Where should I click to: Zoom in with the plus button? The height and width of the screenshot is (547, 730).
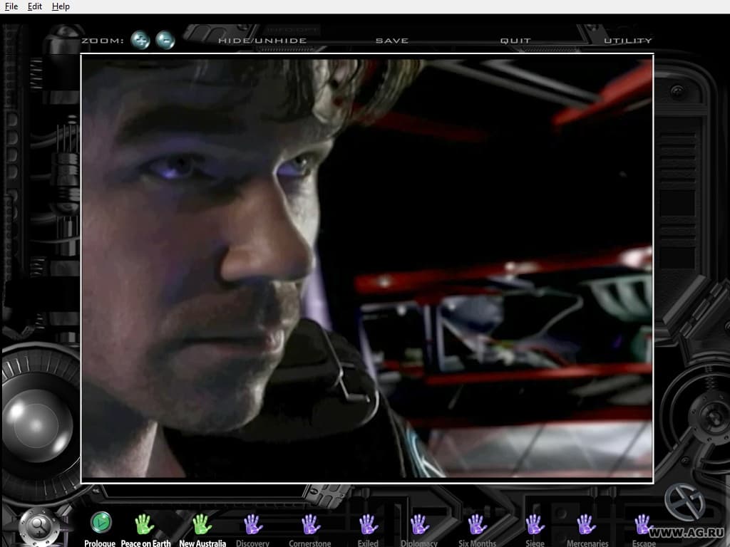click(x=140, y=40)
